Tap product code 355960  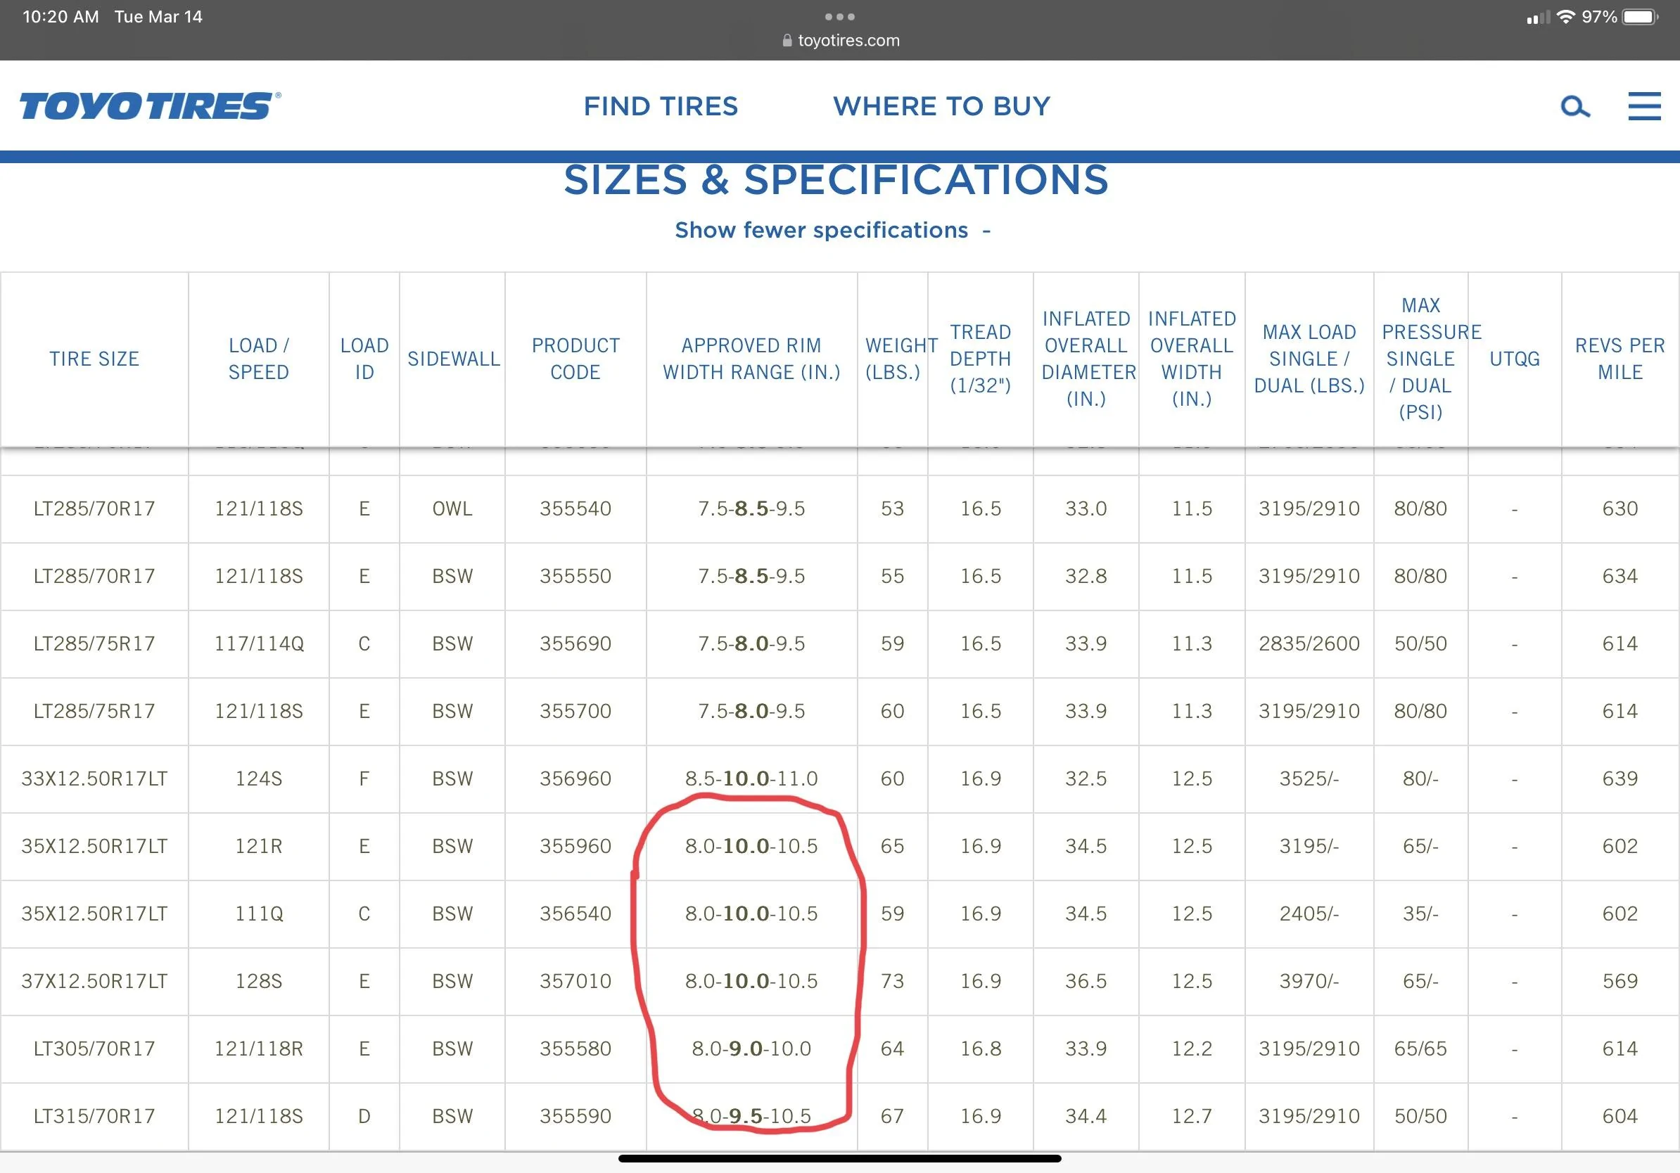tap(575, 846)
